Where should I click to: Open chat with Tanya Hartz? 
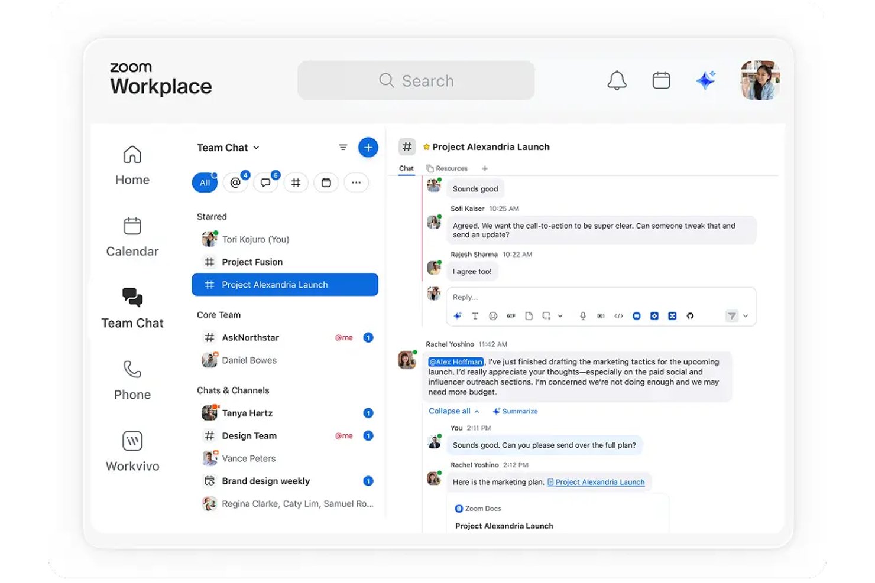pos(285,413)
